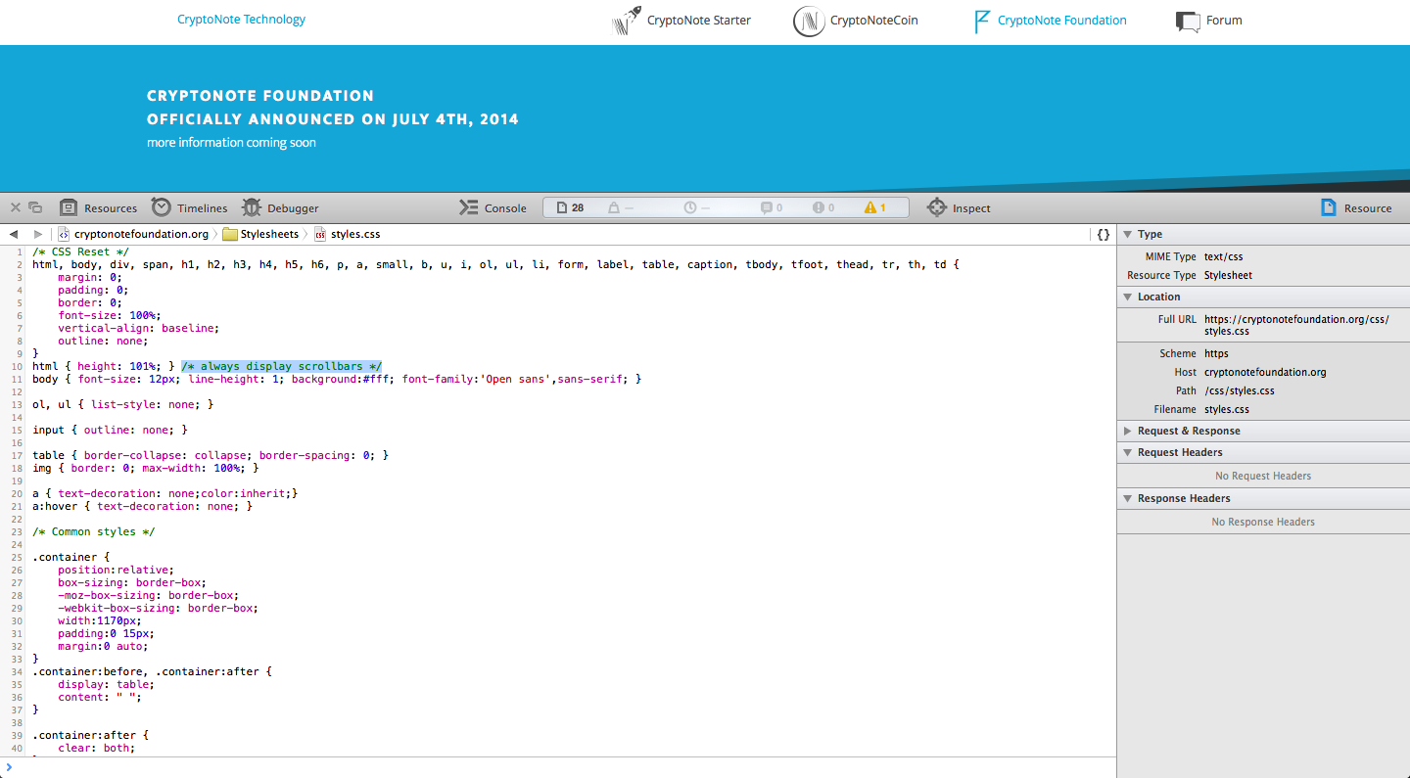Click the 'more information coming soon' text
This screenshot has width=1410, height=778.
[231, 142]
